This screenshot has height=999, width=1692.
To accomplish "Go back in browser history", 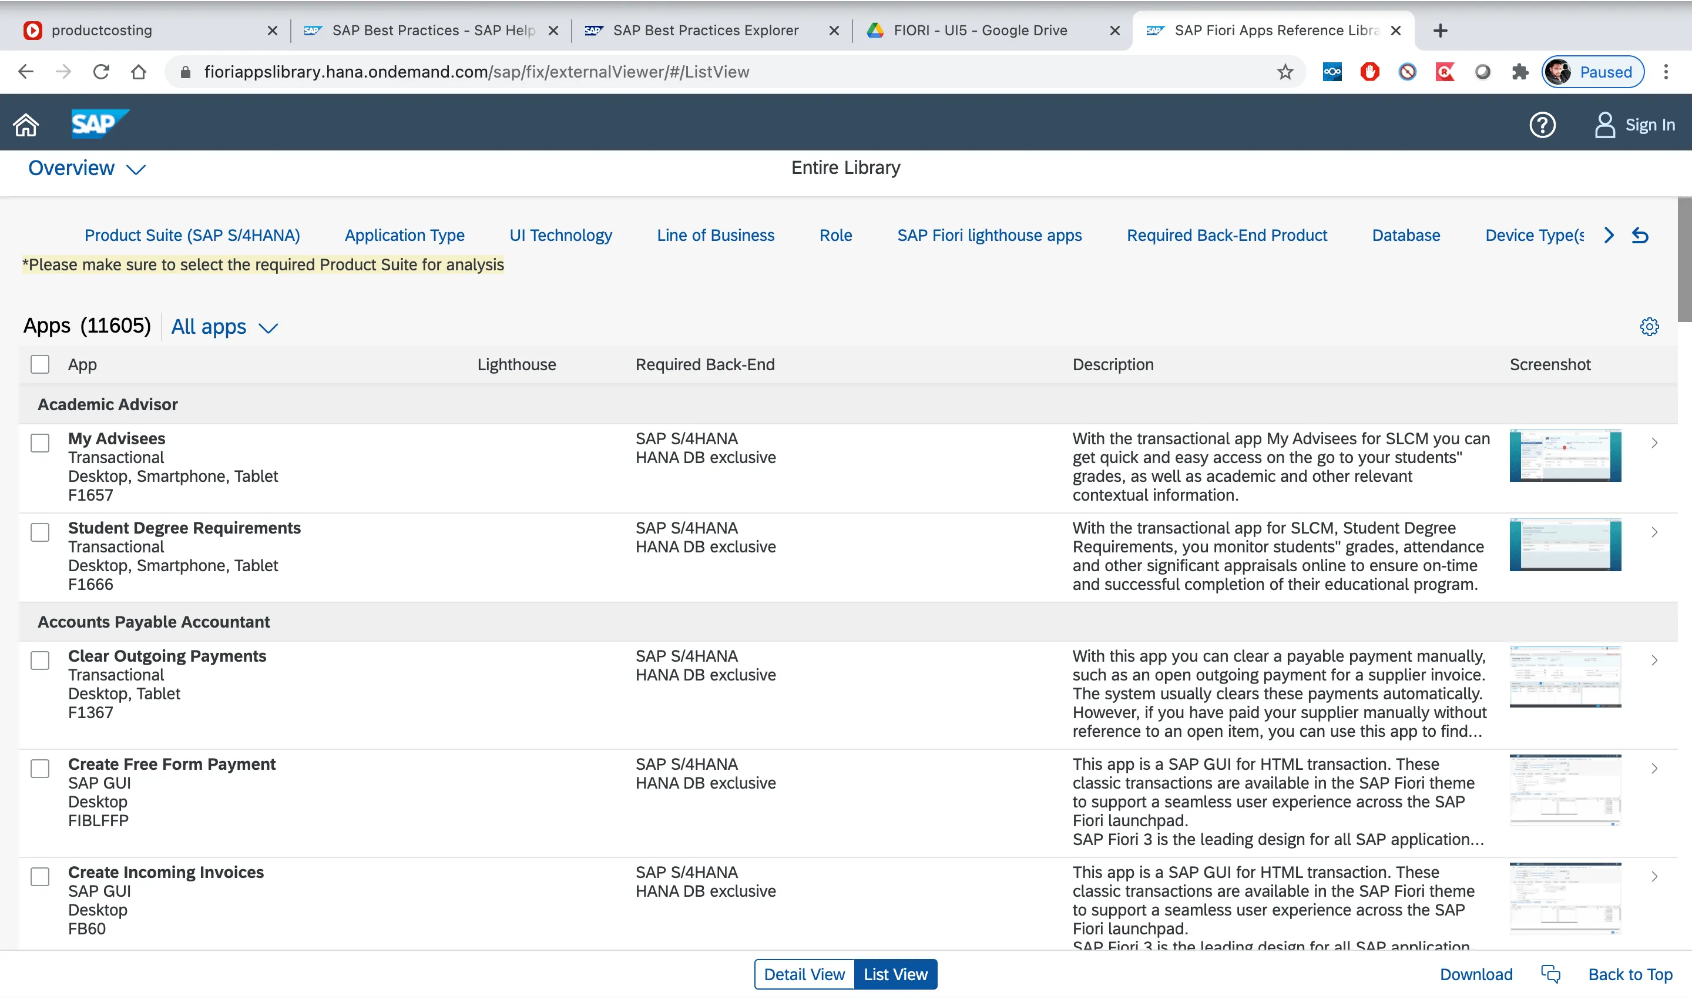I will (x=26, y=71).
